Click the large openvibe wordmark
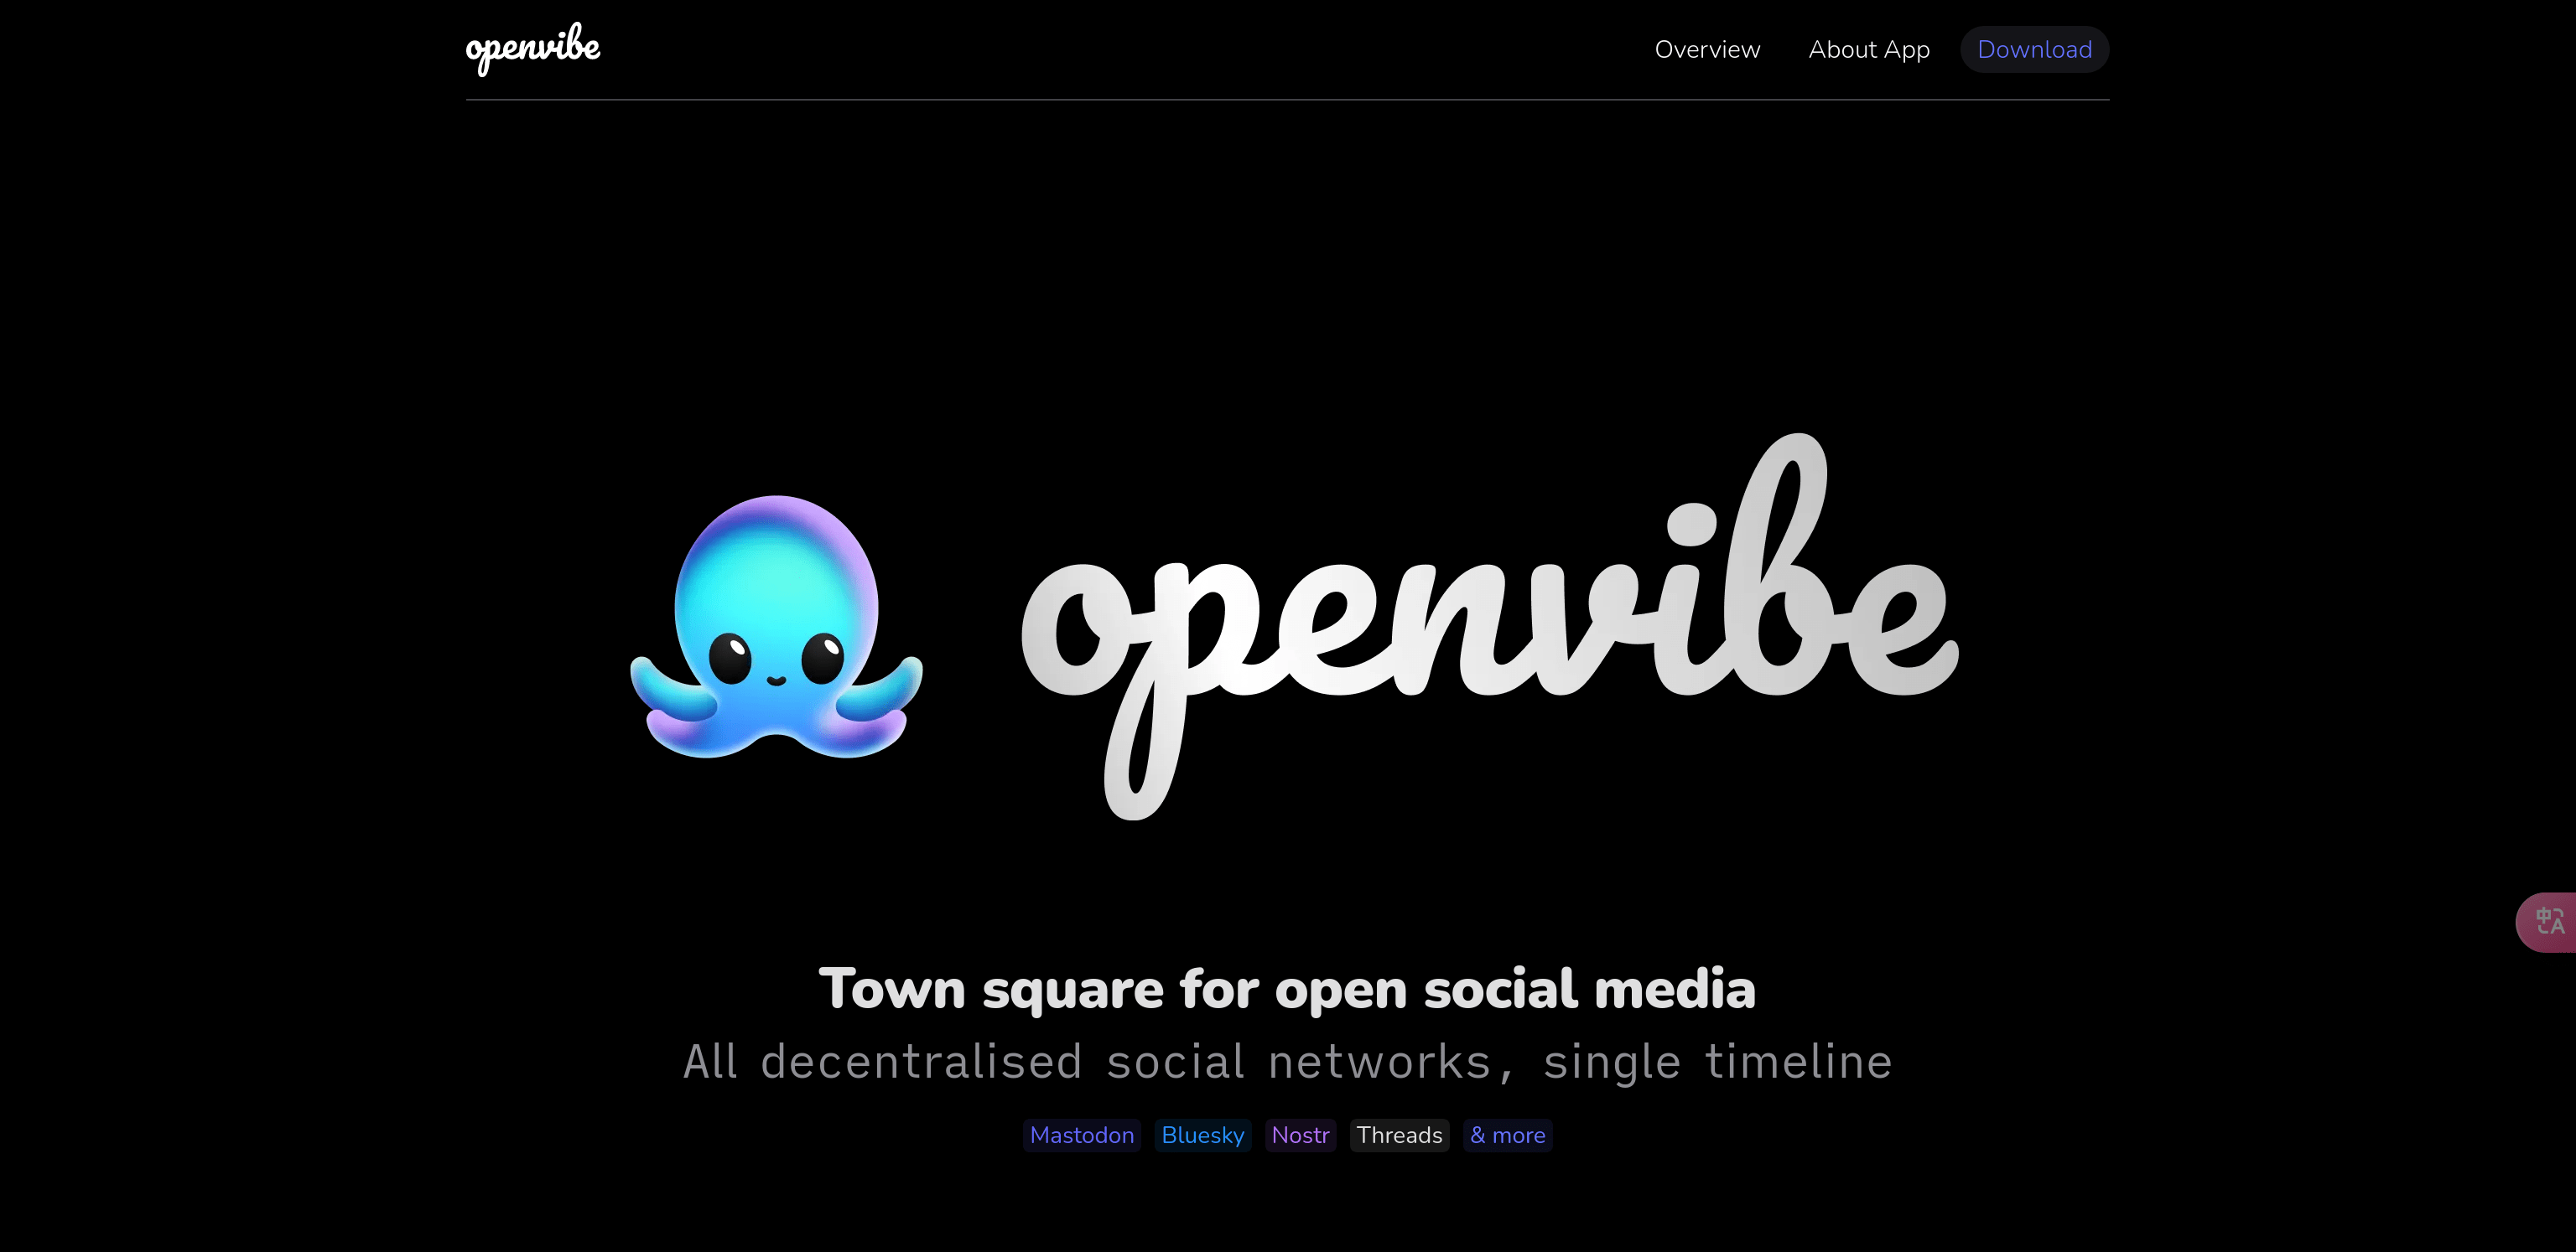 click(1490, 627)
